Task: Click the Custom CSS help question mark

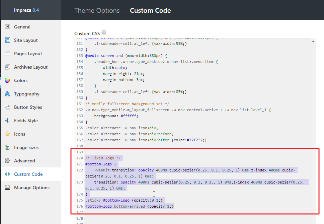Action: coord(104,32)
